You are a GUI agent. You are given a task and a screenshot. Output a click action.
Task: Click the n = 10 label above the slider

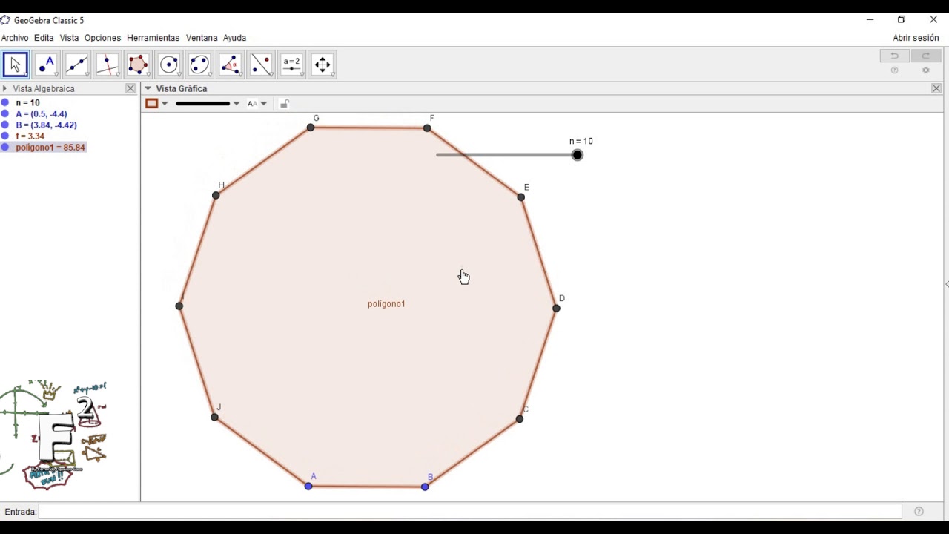[581, 141]
